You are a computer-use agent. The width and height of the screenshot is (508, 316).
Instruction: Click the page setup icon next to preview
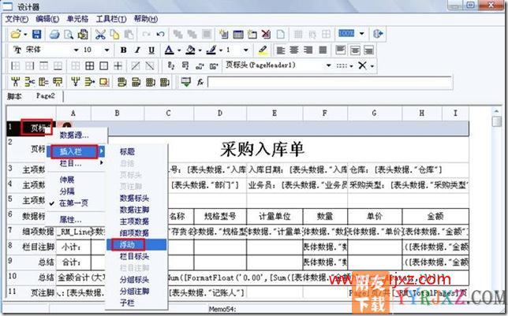coord(83,34)
